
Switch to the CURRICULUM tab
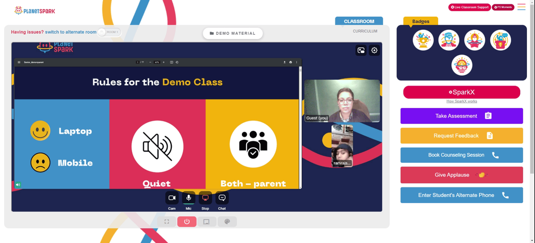tap(365, 31)
